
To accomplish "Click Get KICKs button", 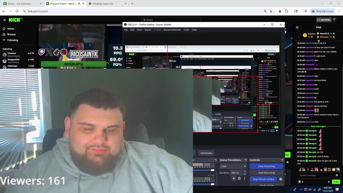I will 324,20.
